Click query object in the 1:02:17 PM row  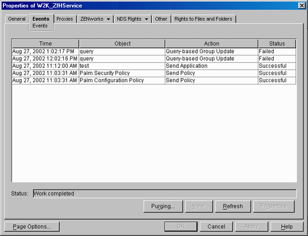(122, 51)
